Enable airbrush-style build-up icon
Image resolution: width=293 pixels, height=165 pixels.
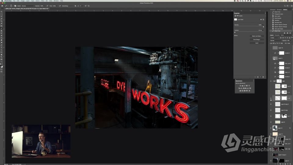[x=60, y=6]
